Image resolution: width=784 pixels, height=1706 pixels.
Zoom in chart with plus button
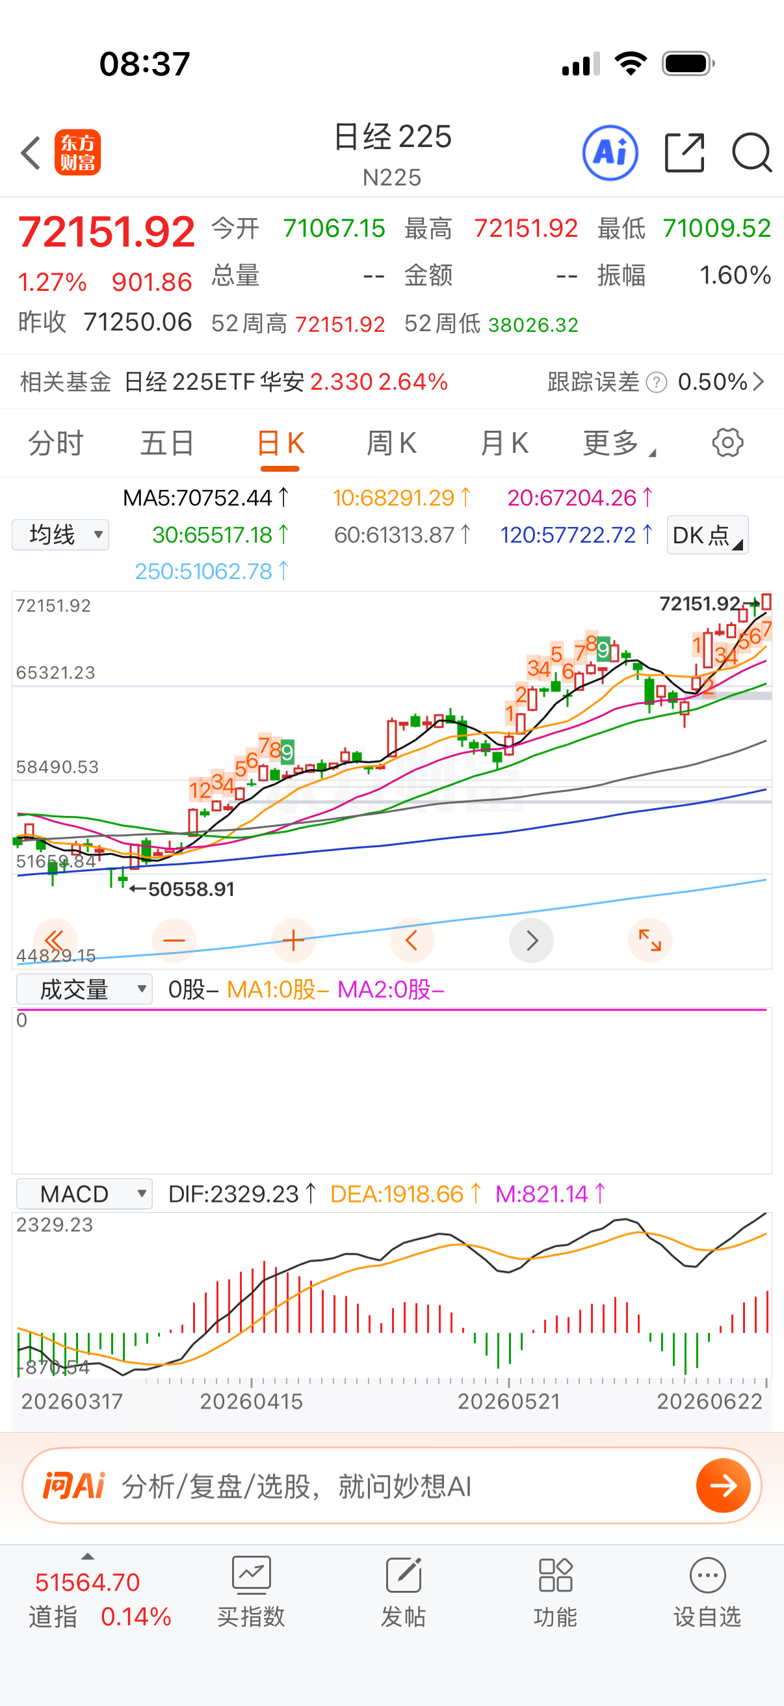click(293, 940)
